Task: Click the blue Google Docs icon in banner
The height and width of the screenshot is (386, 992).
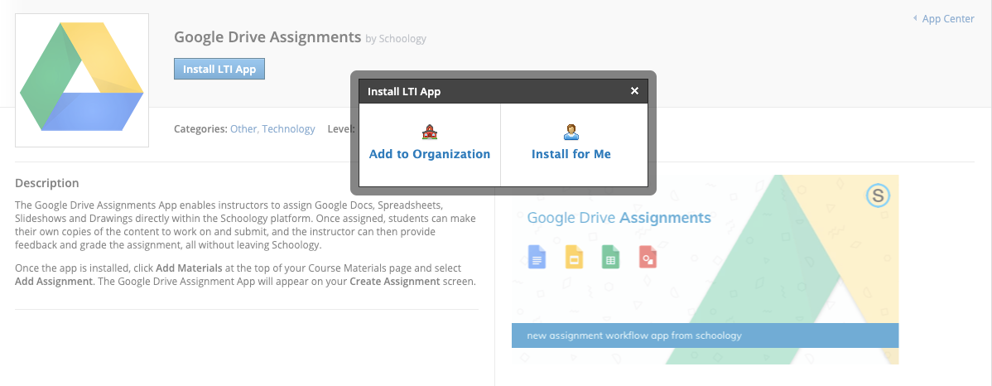Action: [x=537, y=258]
